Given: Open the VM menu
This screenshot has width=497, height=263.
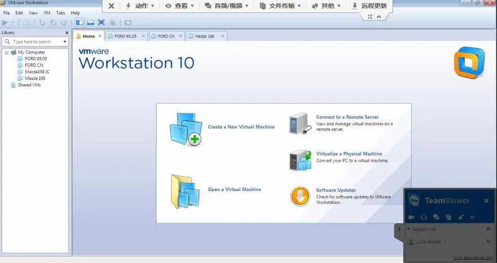Looking at the screenshot, I should (47, 13).
